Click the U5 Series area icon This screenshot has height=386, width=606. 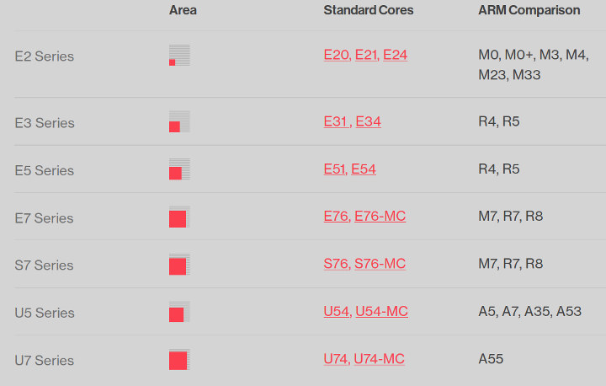point(179,312)
